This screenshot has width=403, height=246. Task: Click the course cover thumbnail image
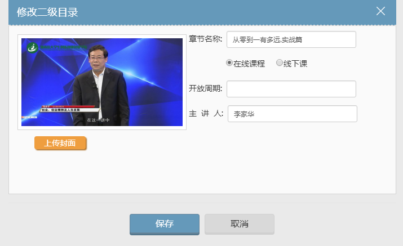coord(102,82)
